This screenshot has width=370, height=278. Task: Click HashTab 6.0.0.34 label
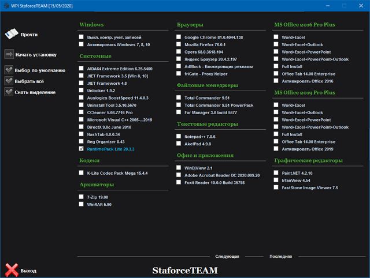(x=103, y=134)
